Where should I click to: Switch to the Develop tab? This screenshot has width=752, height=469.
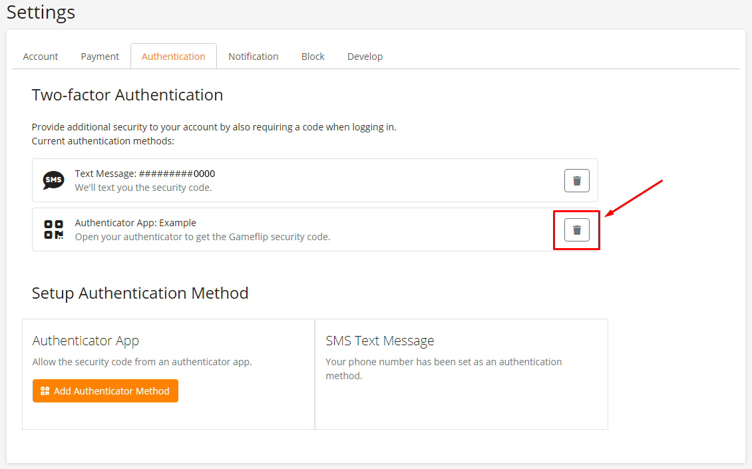(x=365, y=57)
